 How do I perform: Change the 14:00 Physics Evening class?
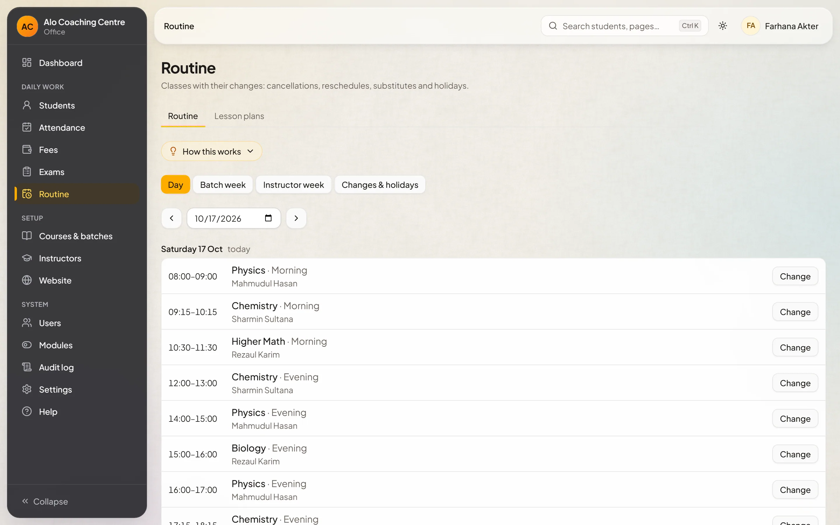[795, 419]
